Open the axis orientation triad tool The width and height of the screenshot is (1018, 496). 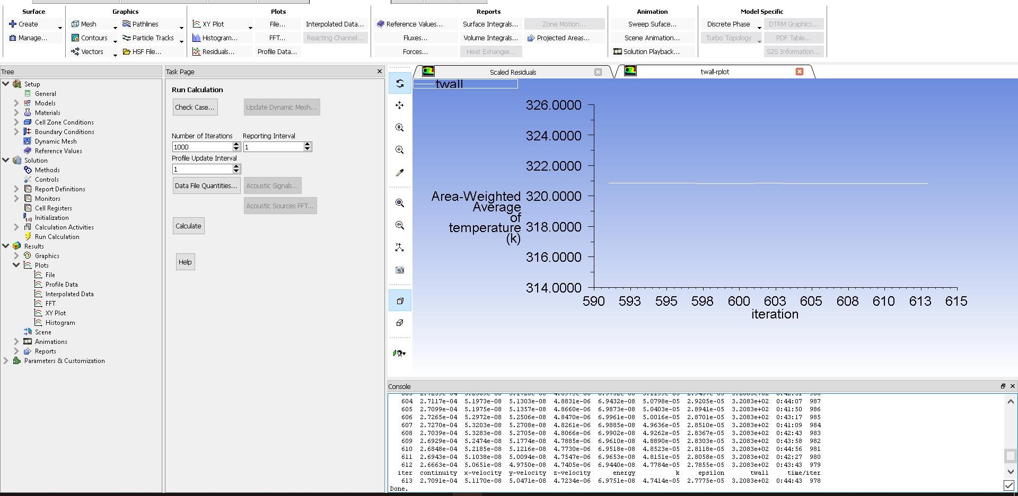[400, 247]
